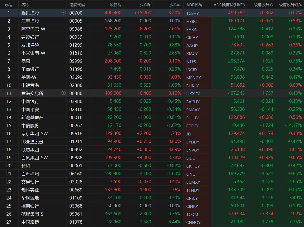This screenshot has width=304, height=227.
Task: Select 腾讯控股 stock name
Action: click(30, 13)
